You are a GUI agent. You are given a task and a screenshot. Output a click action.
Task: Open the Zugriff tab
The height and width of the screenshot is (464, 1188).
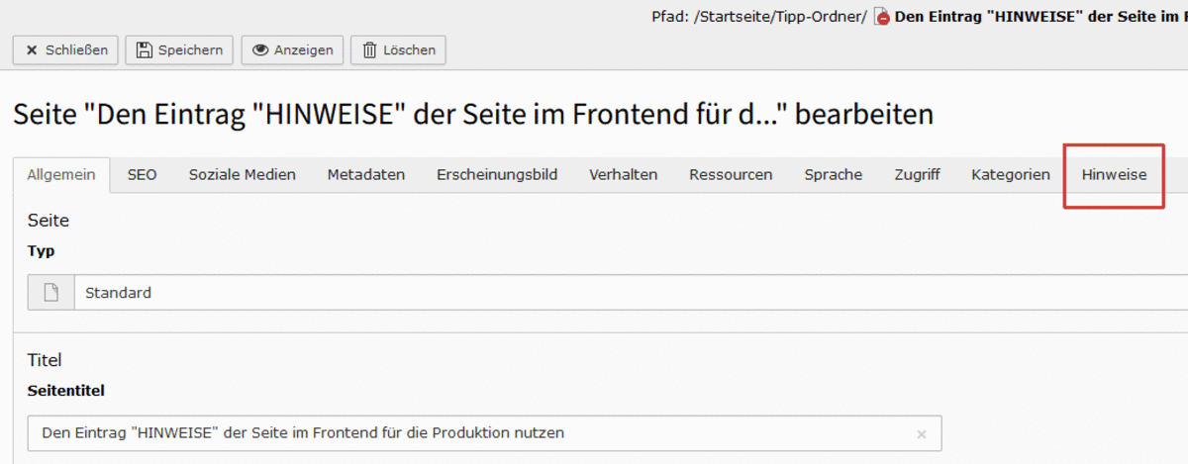click(x=917, y=175)
